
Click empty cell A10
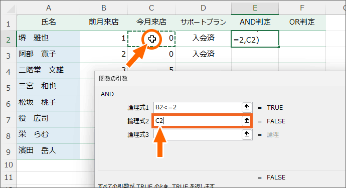49,165
